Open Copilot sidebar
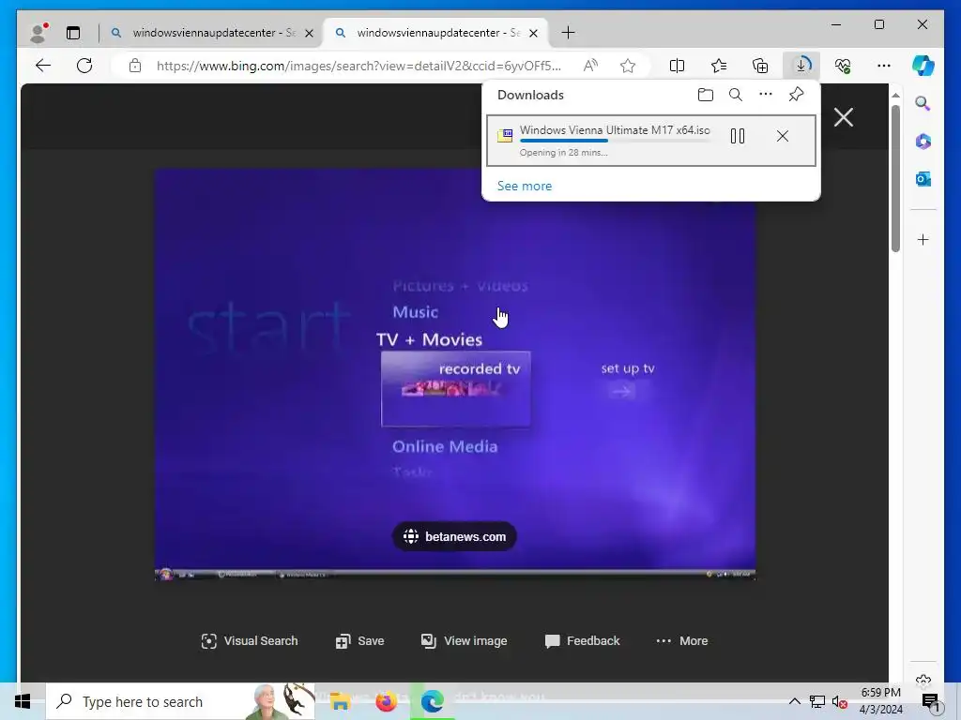This screenshot has height=720, width=961. pos(923,66)
